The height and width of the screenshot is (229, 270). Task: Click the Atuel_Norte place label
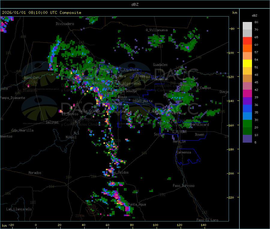pyautogui.click(x=142, y=101)
